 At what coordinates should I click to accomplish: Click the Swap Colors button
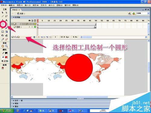pyautogui.click(x=7, y=61)
